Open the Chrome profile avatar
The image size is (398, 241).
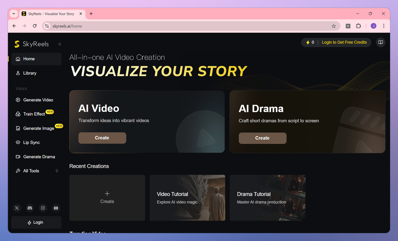[373, 26]
